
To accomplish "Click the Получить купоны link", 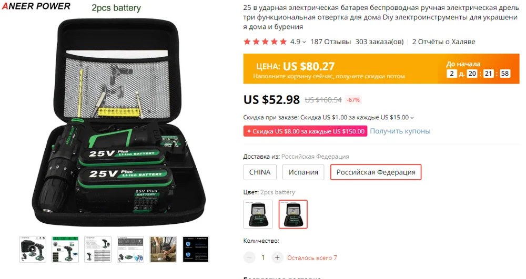I will (400, 131).
